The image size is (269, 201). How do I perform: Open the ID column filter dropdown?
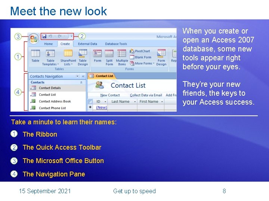click(x=105, y=102)
